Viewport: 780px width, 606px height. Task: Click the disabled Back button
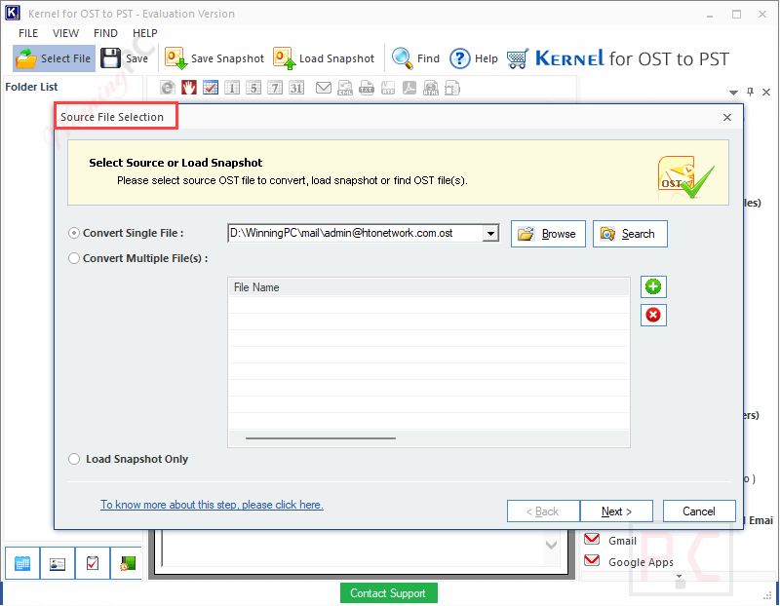pyautogui.click(x=543, y=511)
